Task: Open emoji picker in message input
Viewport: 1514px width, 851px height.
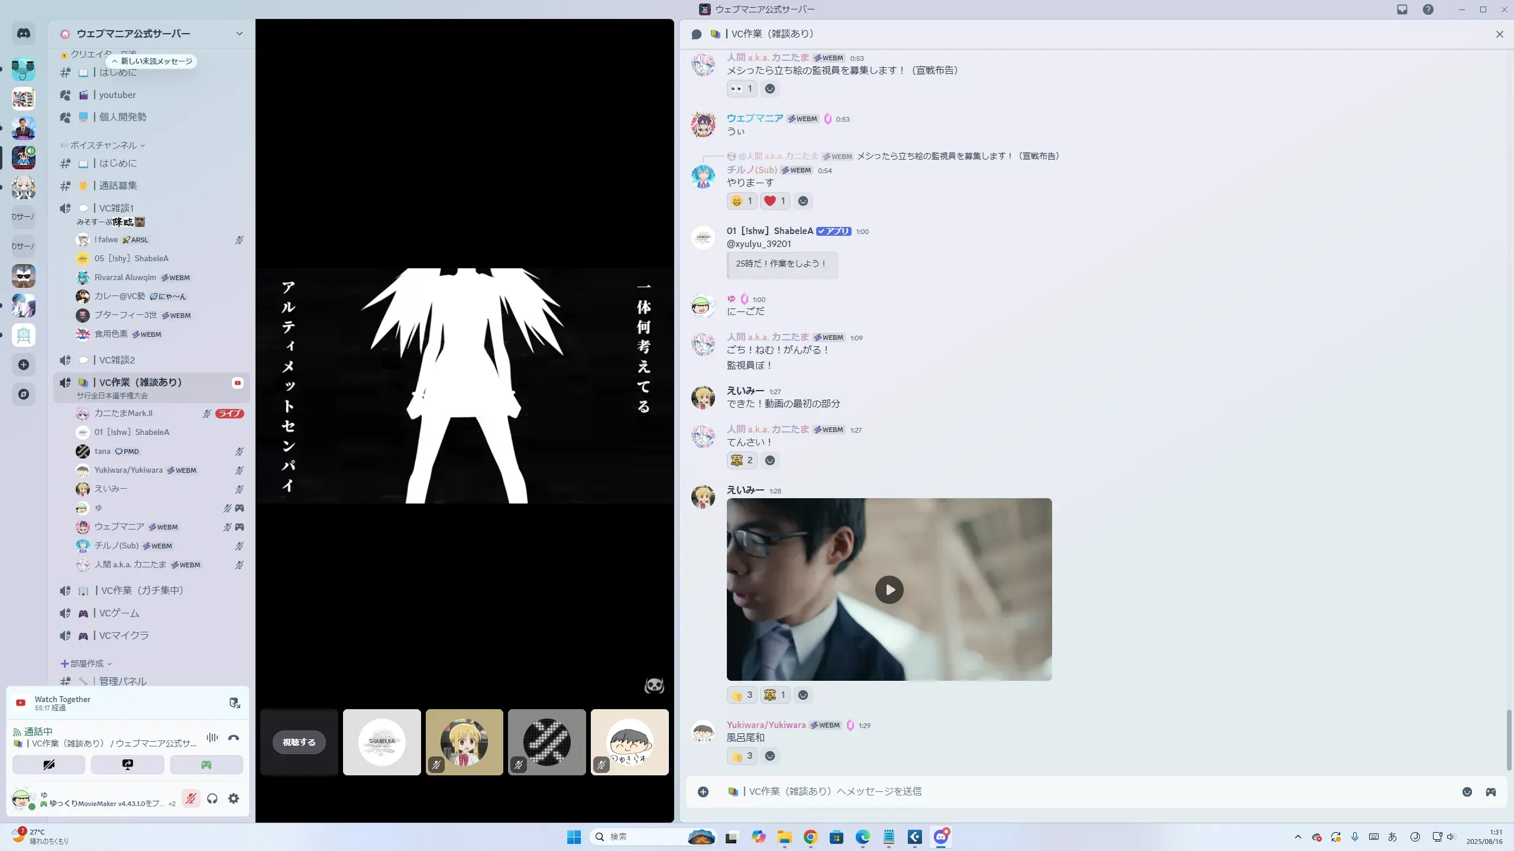Action: (1467, 792)
